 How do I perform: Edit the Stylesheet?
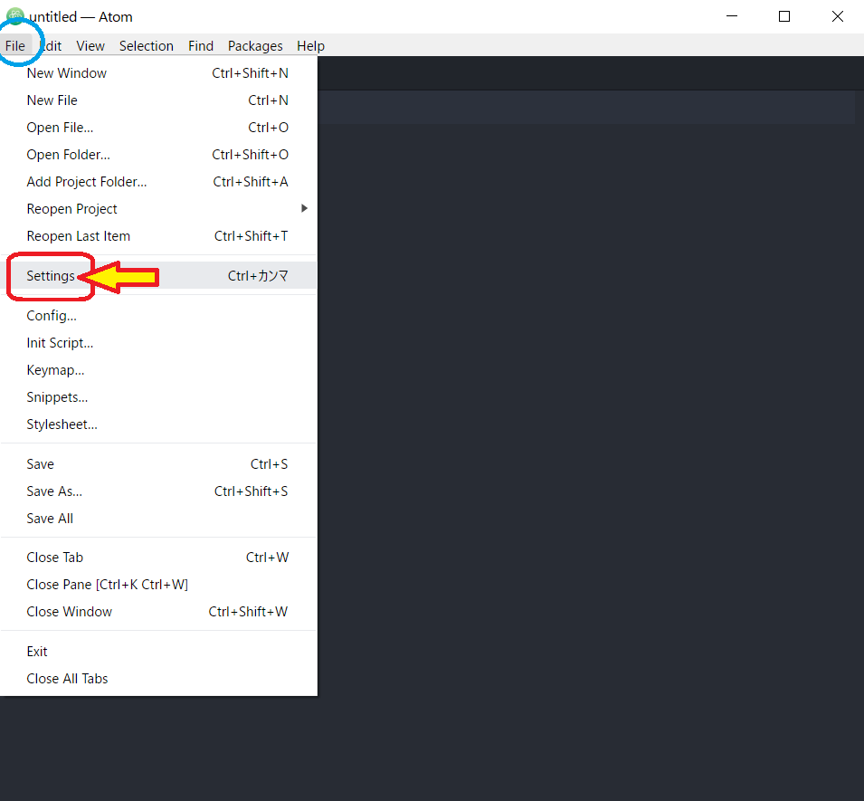point(62,424)
